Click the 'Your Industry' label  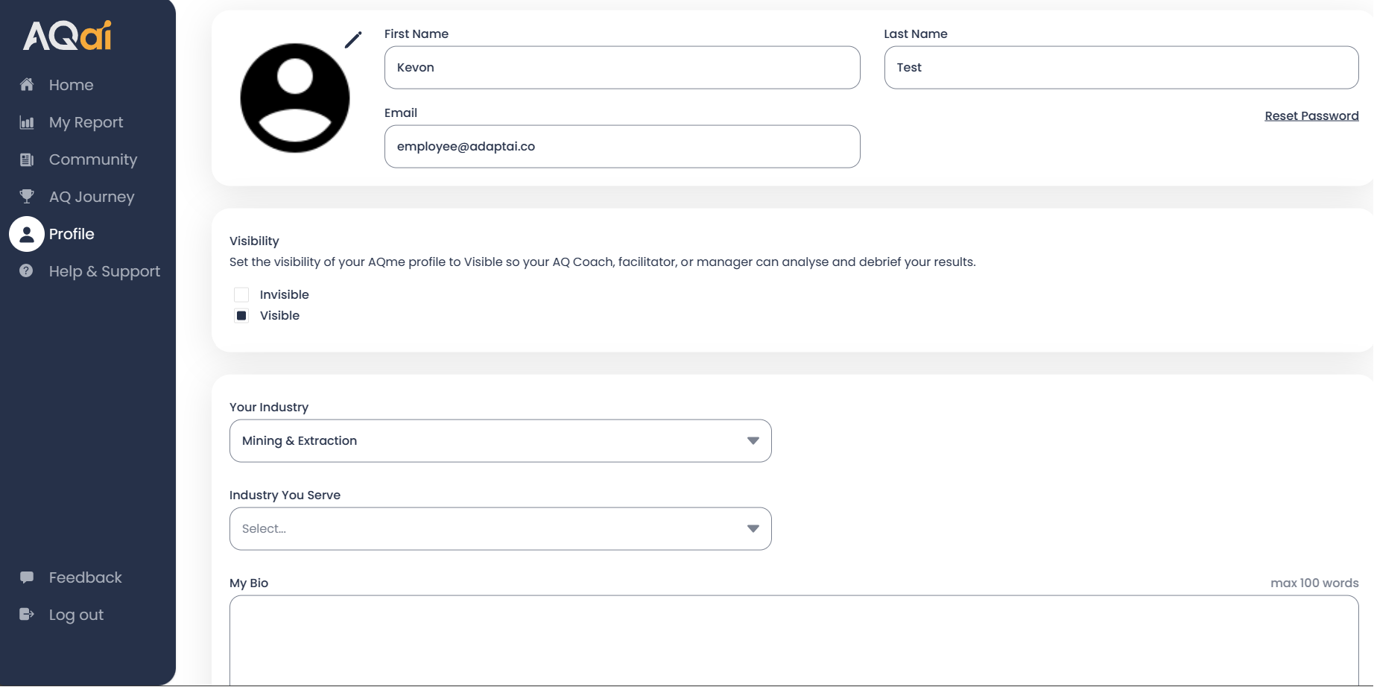coord(269,408)
